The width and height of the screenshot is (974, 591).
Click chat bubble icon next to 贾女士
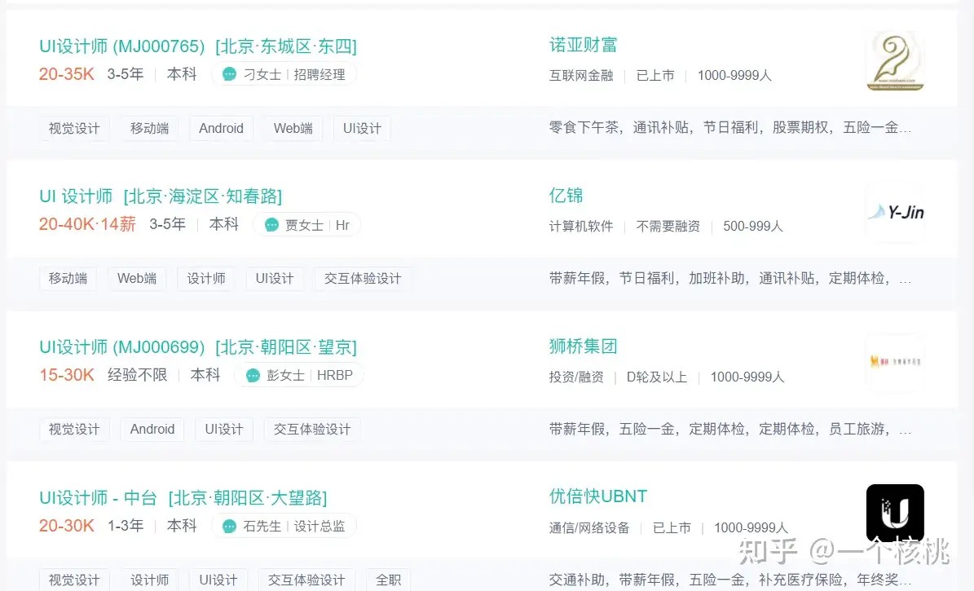tap(271, 225)
